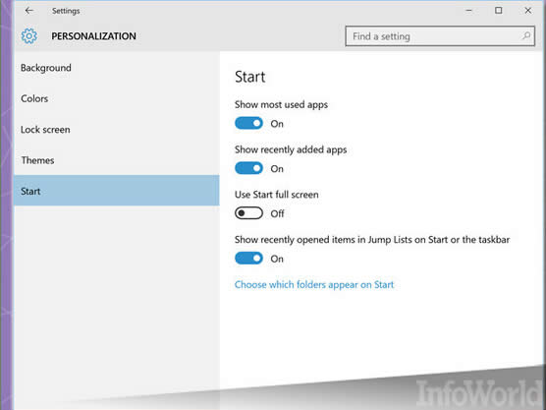Screen dimensions: 546x410
Task: Open the Lock screen settings page
Action: (x=116, y=130)
